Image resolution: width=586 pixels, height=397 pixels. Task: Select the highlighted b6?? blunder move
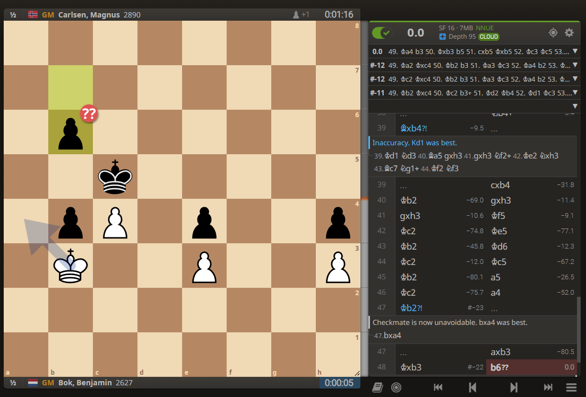[496, 367]
